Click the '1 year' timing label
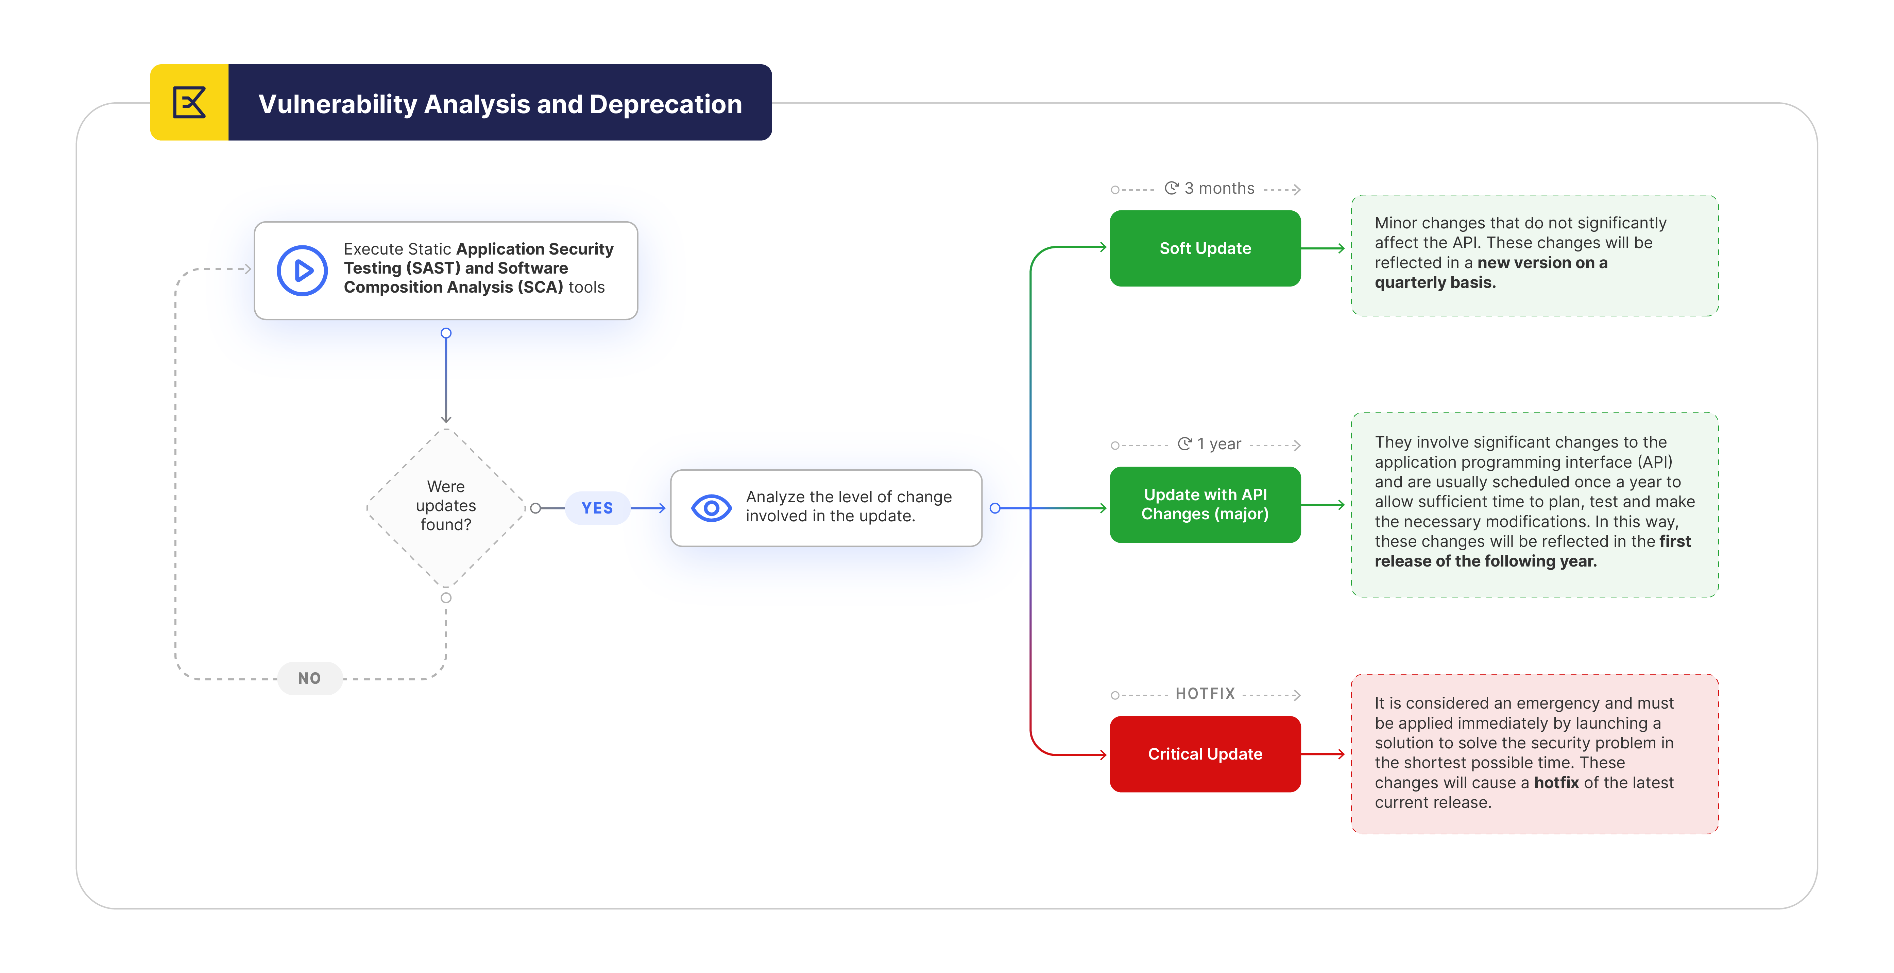This screenshot has height=973, width=1894. tap(1219, 444)
